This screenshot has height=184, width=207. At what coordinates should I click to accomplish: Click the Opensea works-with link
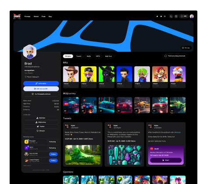[41, 118]
